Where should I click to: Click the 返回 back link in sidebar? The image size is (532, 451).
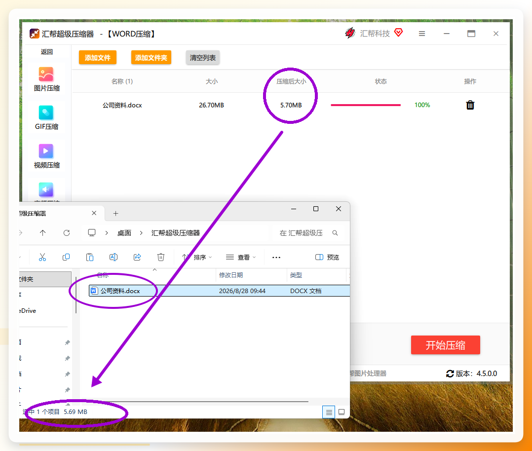click(x=46, y=52)
